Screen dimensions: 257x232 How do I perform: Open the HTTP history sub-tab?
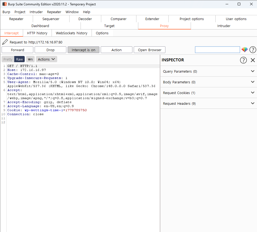pos(37,33)
